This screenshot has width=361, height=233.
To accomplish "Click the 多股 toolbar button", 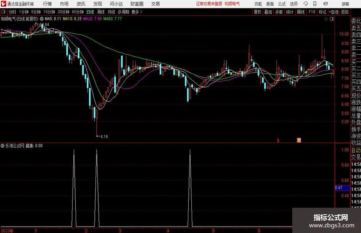I will coord(279,12).
